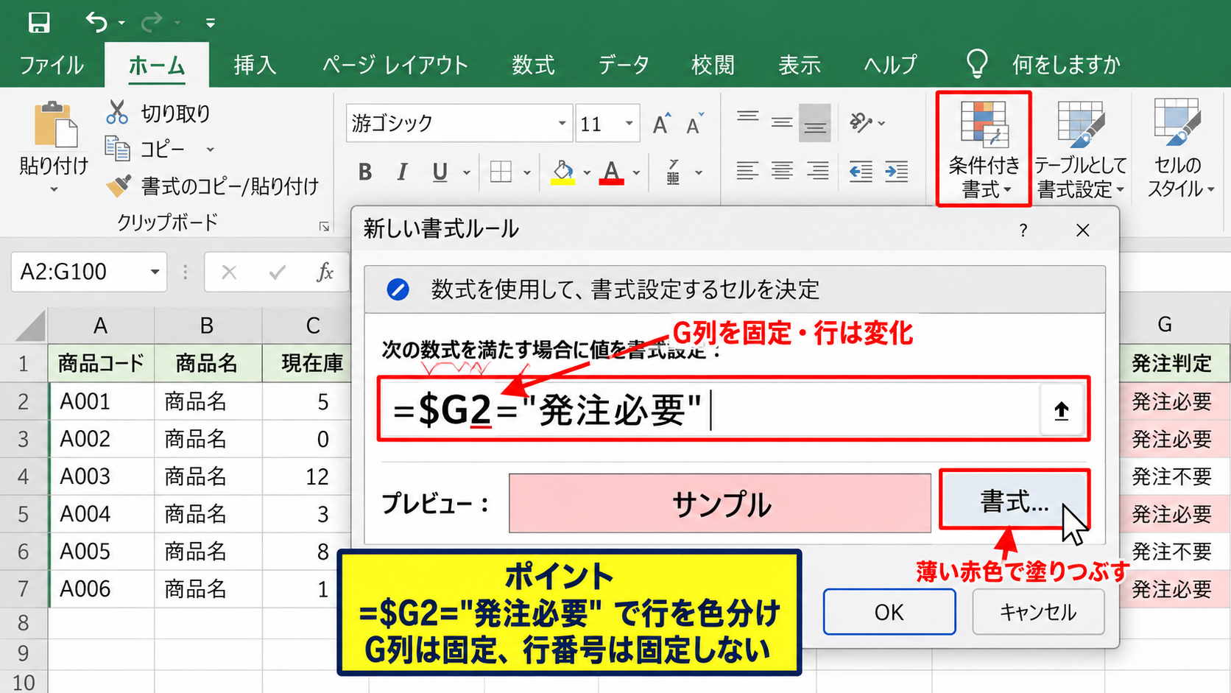Click the select-all corner triangle
The height and width of the screenshot is (693, 1231).
click(29, 326)
